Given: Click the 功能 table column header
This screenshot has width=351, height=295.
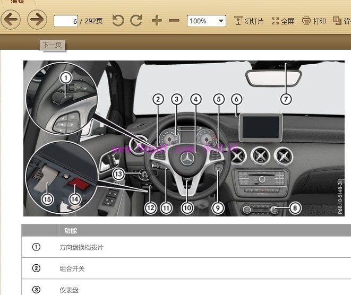Looking at the screenshot, I should coord(71,230).
